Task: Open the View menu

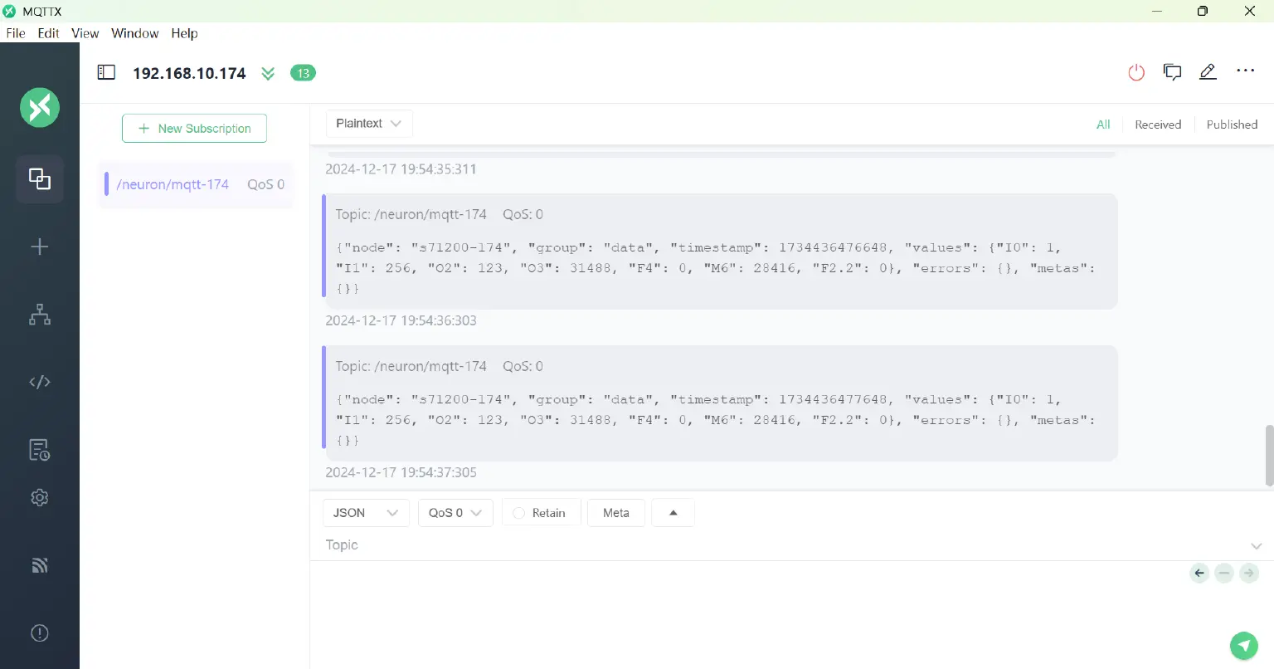Action: click(x=85, y=33)
